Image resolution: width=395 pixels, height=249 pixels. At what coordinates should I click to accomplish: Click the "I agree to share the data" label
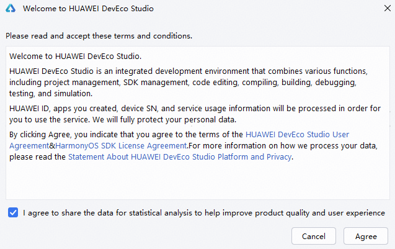point(204,213)
